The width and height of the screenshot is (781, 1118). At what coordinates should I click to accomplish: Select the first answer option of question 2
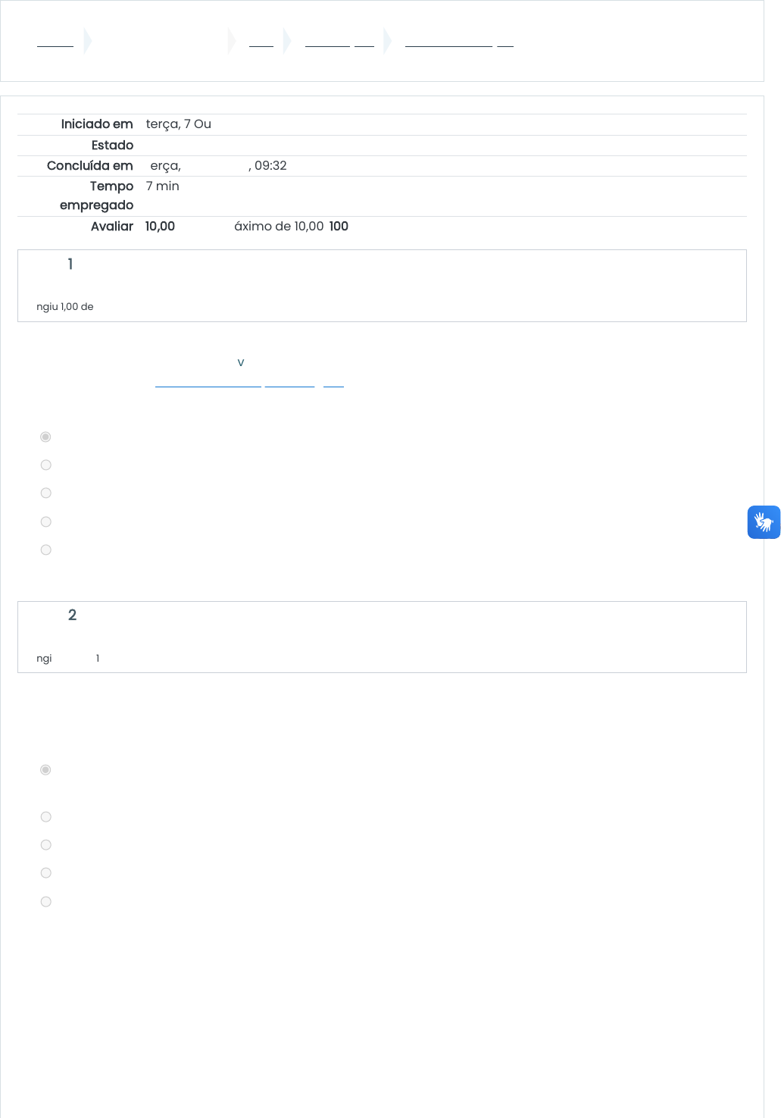(x=46, y=770)
